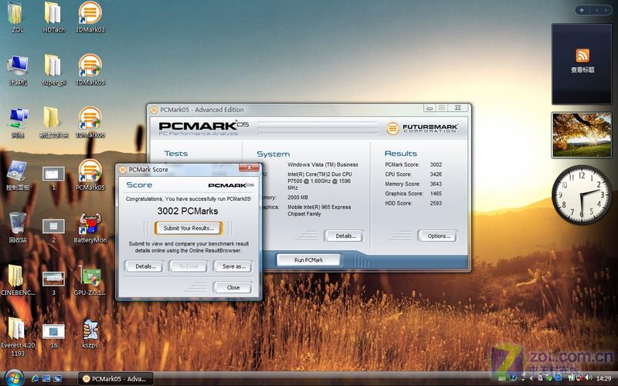The height and width of the screenshot is (386, 618).
Task: Open the 网络 network icon
Action: pyautogui.click(x=17, y=123)
